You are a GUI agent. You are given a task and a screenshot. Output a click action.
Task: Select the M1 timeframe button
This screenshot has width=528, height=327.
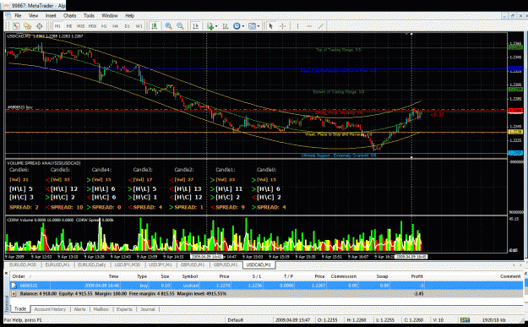pos(57,26)
